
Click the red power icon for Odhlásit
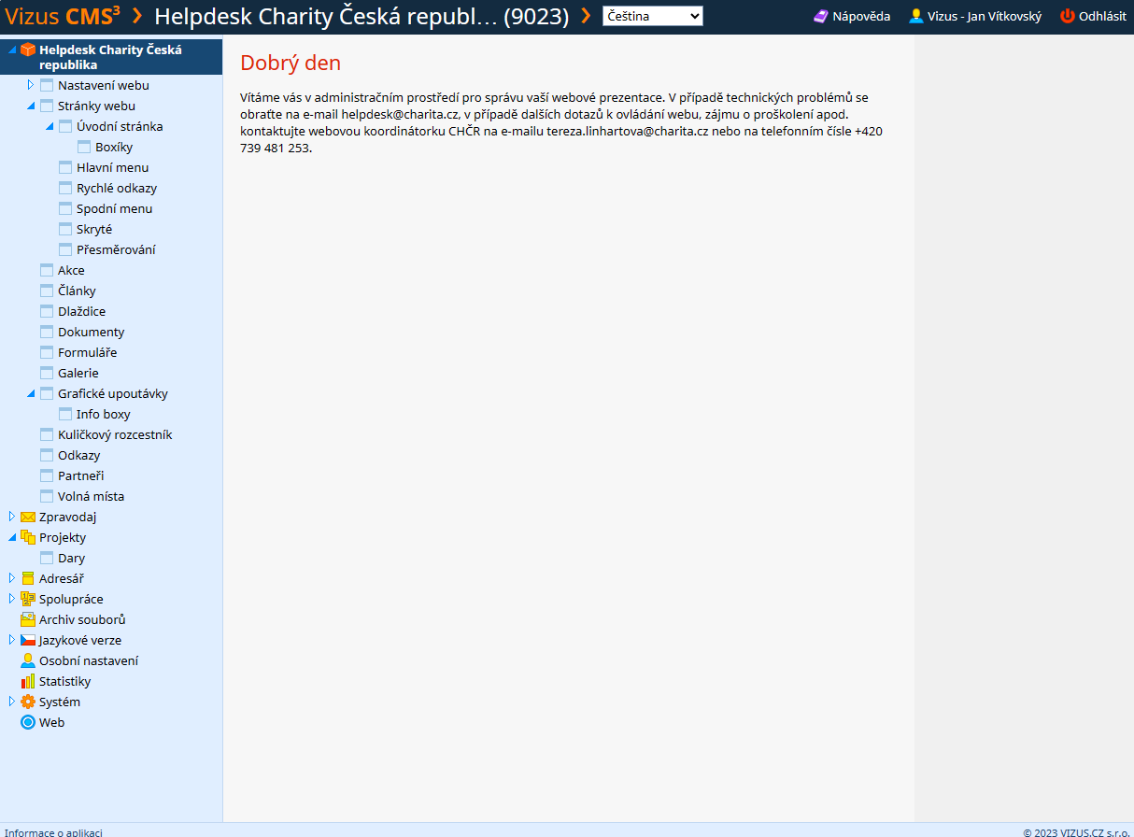[x=1068, y=16]
